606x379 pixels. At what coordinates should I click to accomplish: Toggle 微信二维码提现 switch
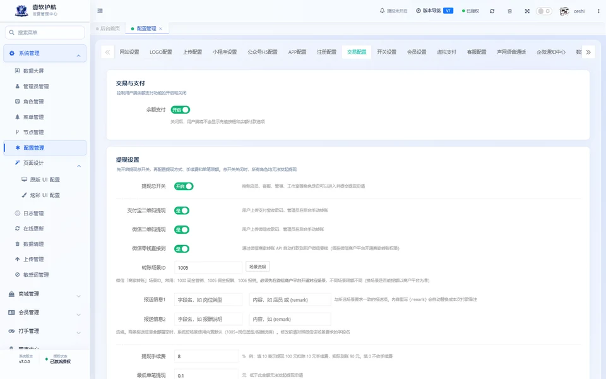coord(182,230)
